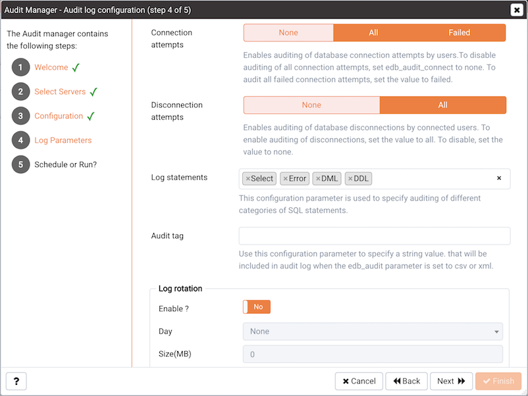Screen dimensions: 528x396
Task: Click the Disconnection attempts label
Action: coord(177,111)
